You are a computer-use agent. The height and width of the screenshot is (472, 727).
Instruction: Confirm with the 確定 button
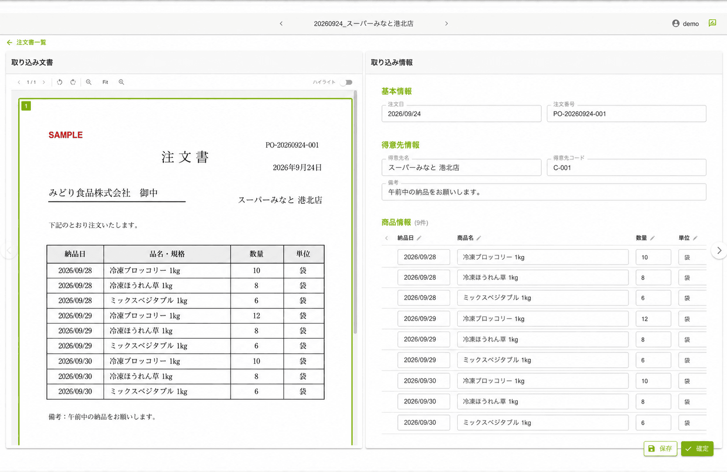(x=697, y=449)
